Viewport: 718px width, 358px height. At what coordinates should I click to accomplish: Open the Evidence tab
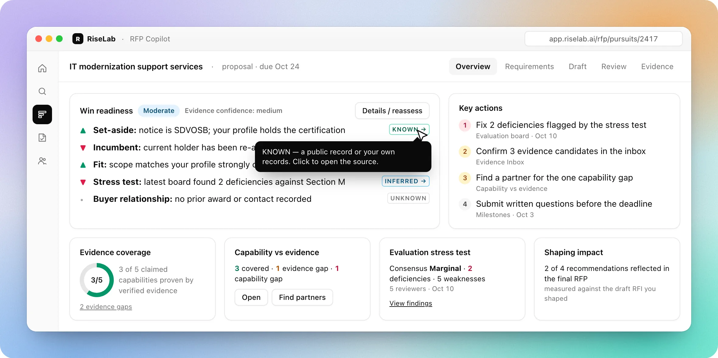click(657, 66)
